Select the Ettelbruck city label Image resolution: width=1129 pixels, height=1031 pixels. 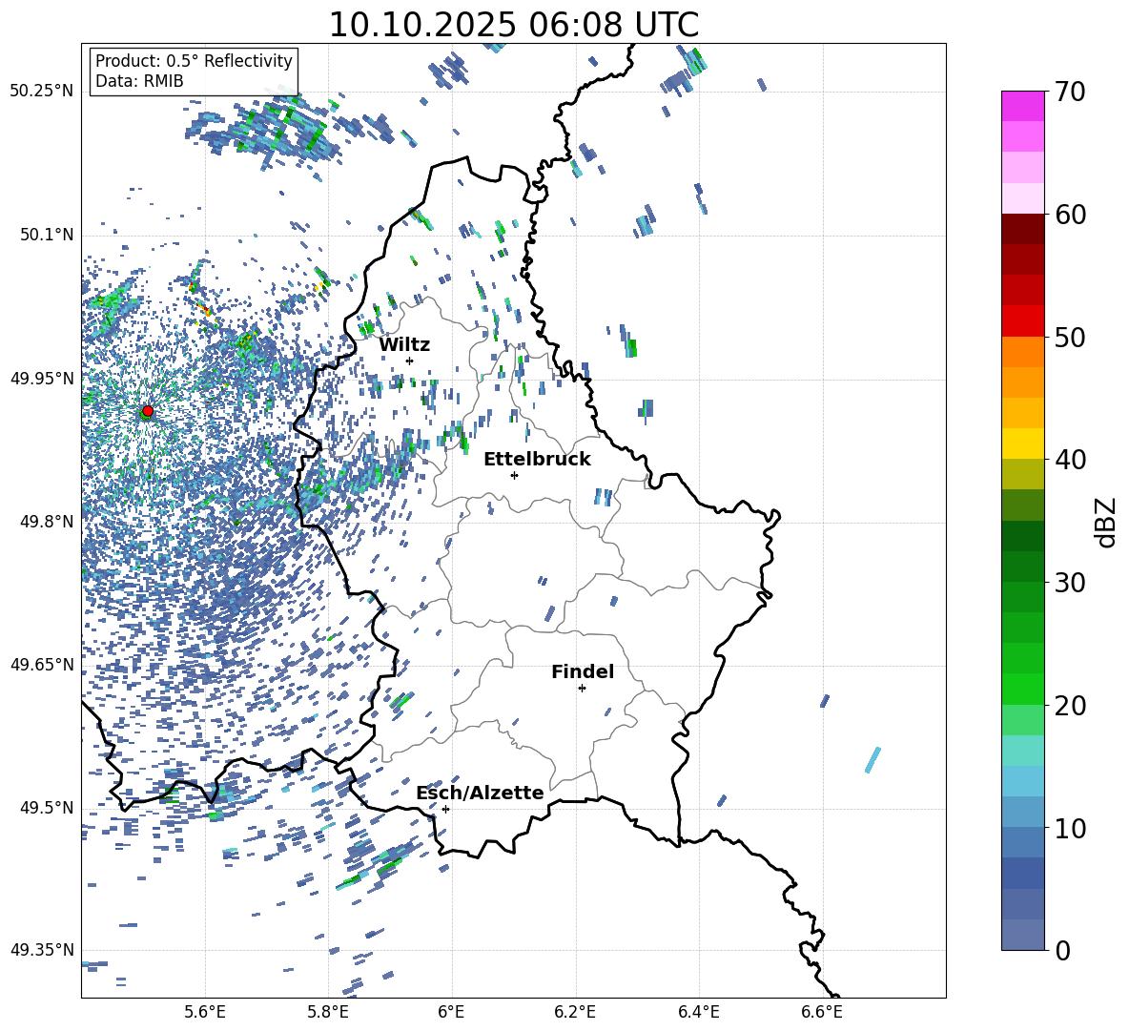click(x=537, y=460)
